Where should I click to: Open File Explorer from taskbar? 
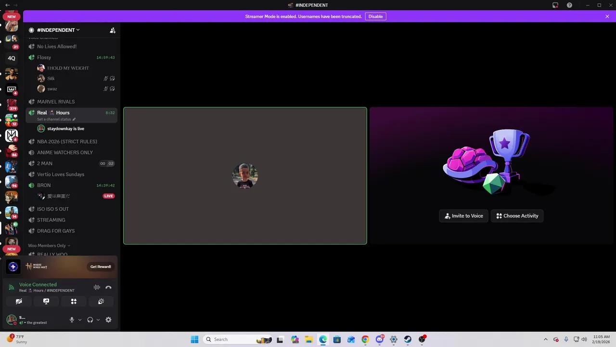coord(308,339)
